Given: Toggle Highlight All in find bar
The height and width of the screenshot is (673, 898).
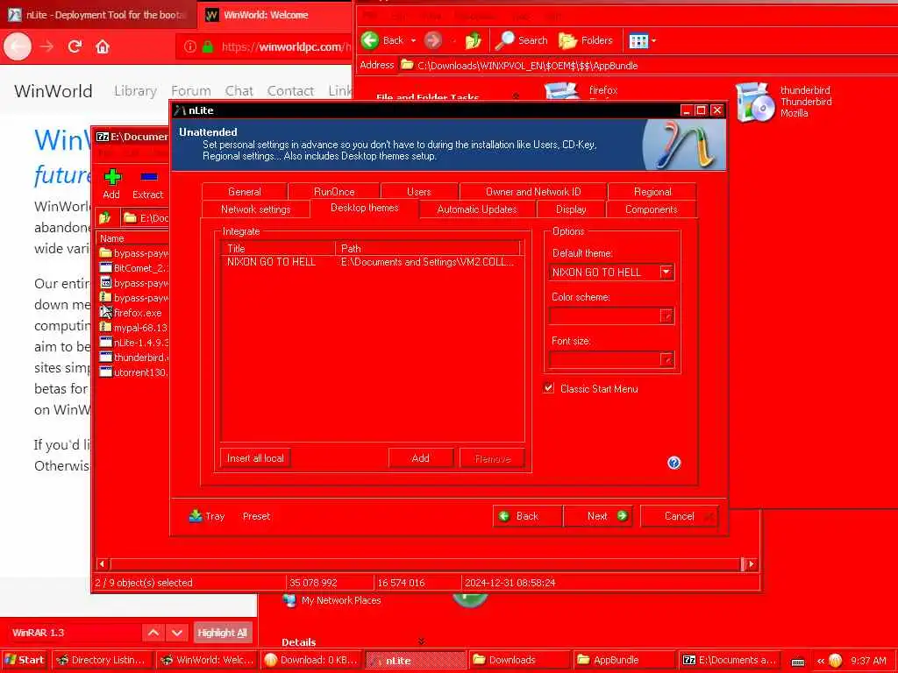Looking at the screenshot, I should tap(222, 633).
